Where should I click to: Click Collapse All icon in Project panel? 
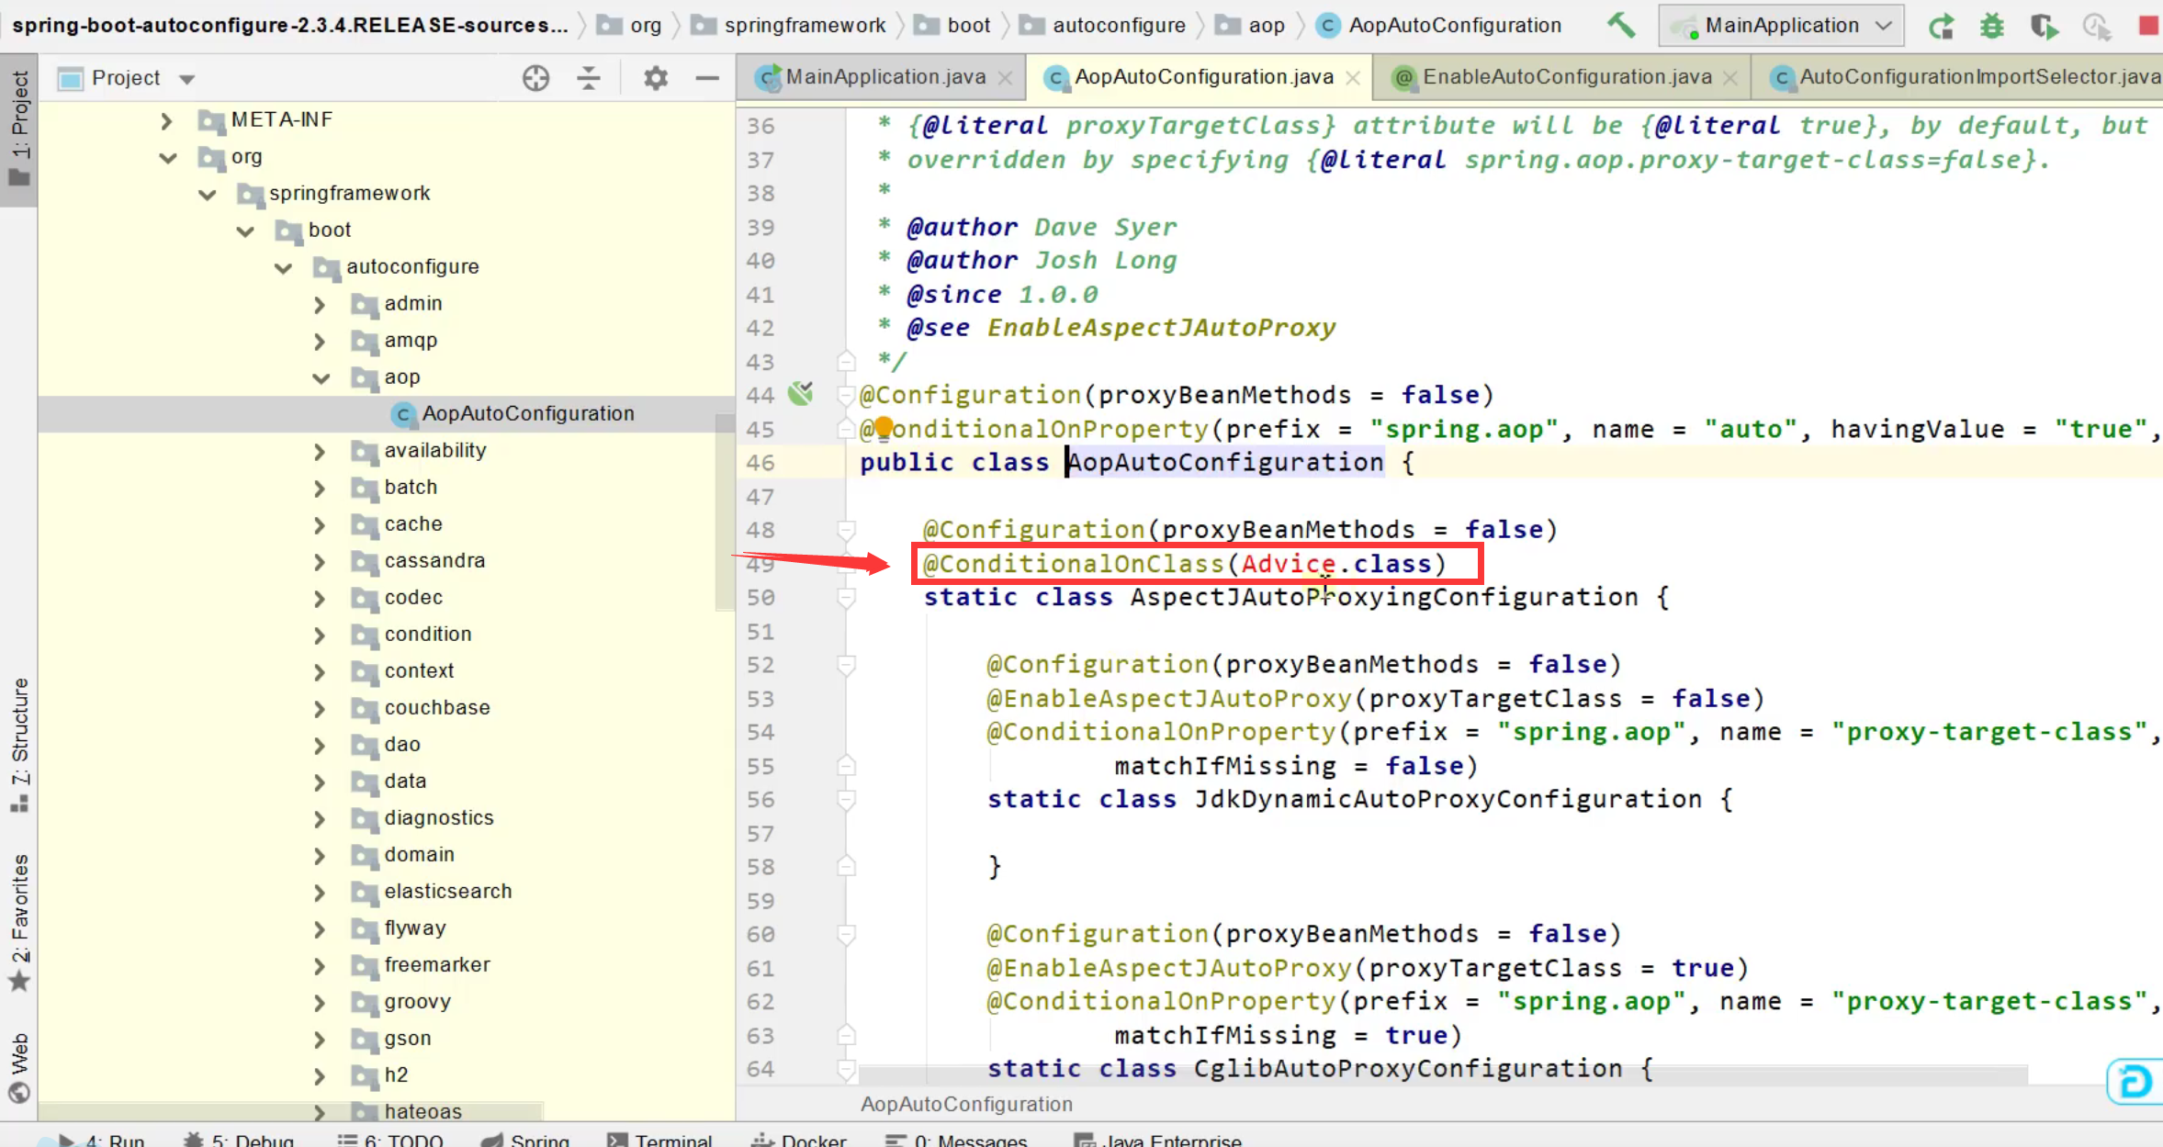589,78
